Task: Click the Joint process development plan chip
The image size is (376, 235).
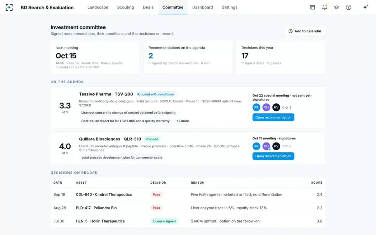Action: [x=122, y=158]
